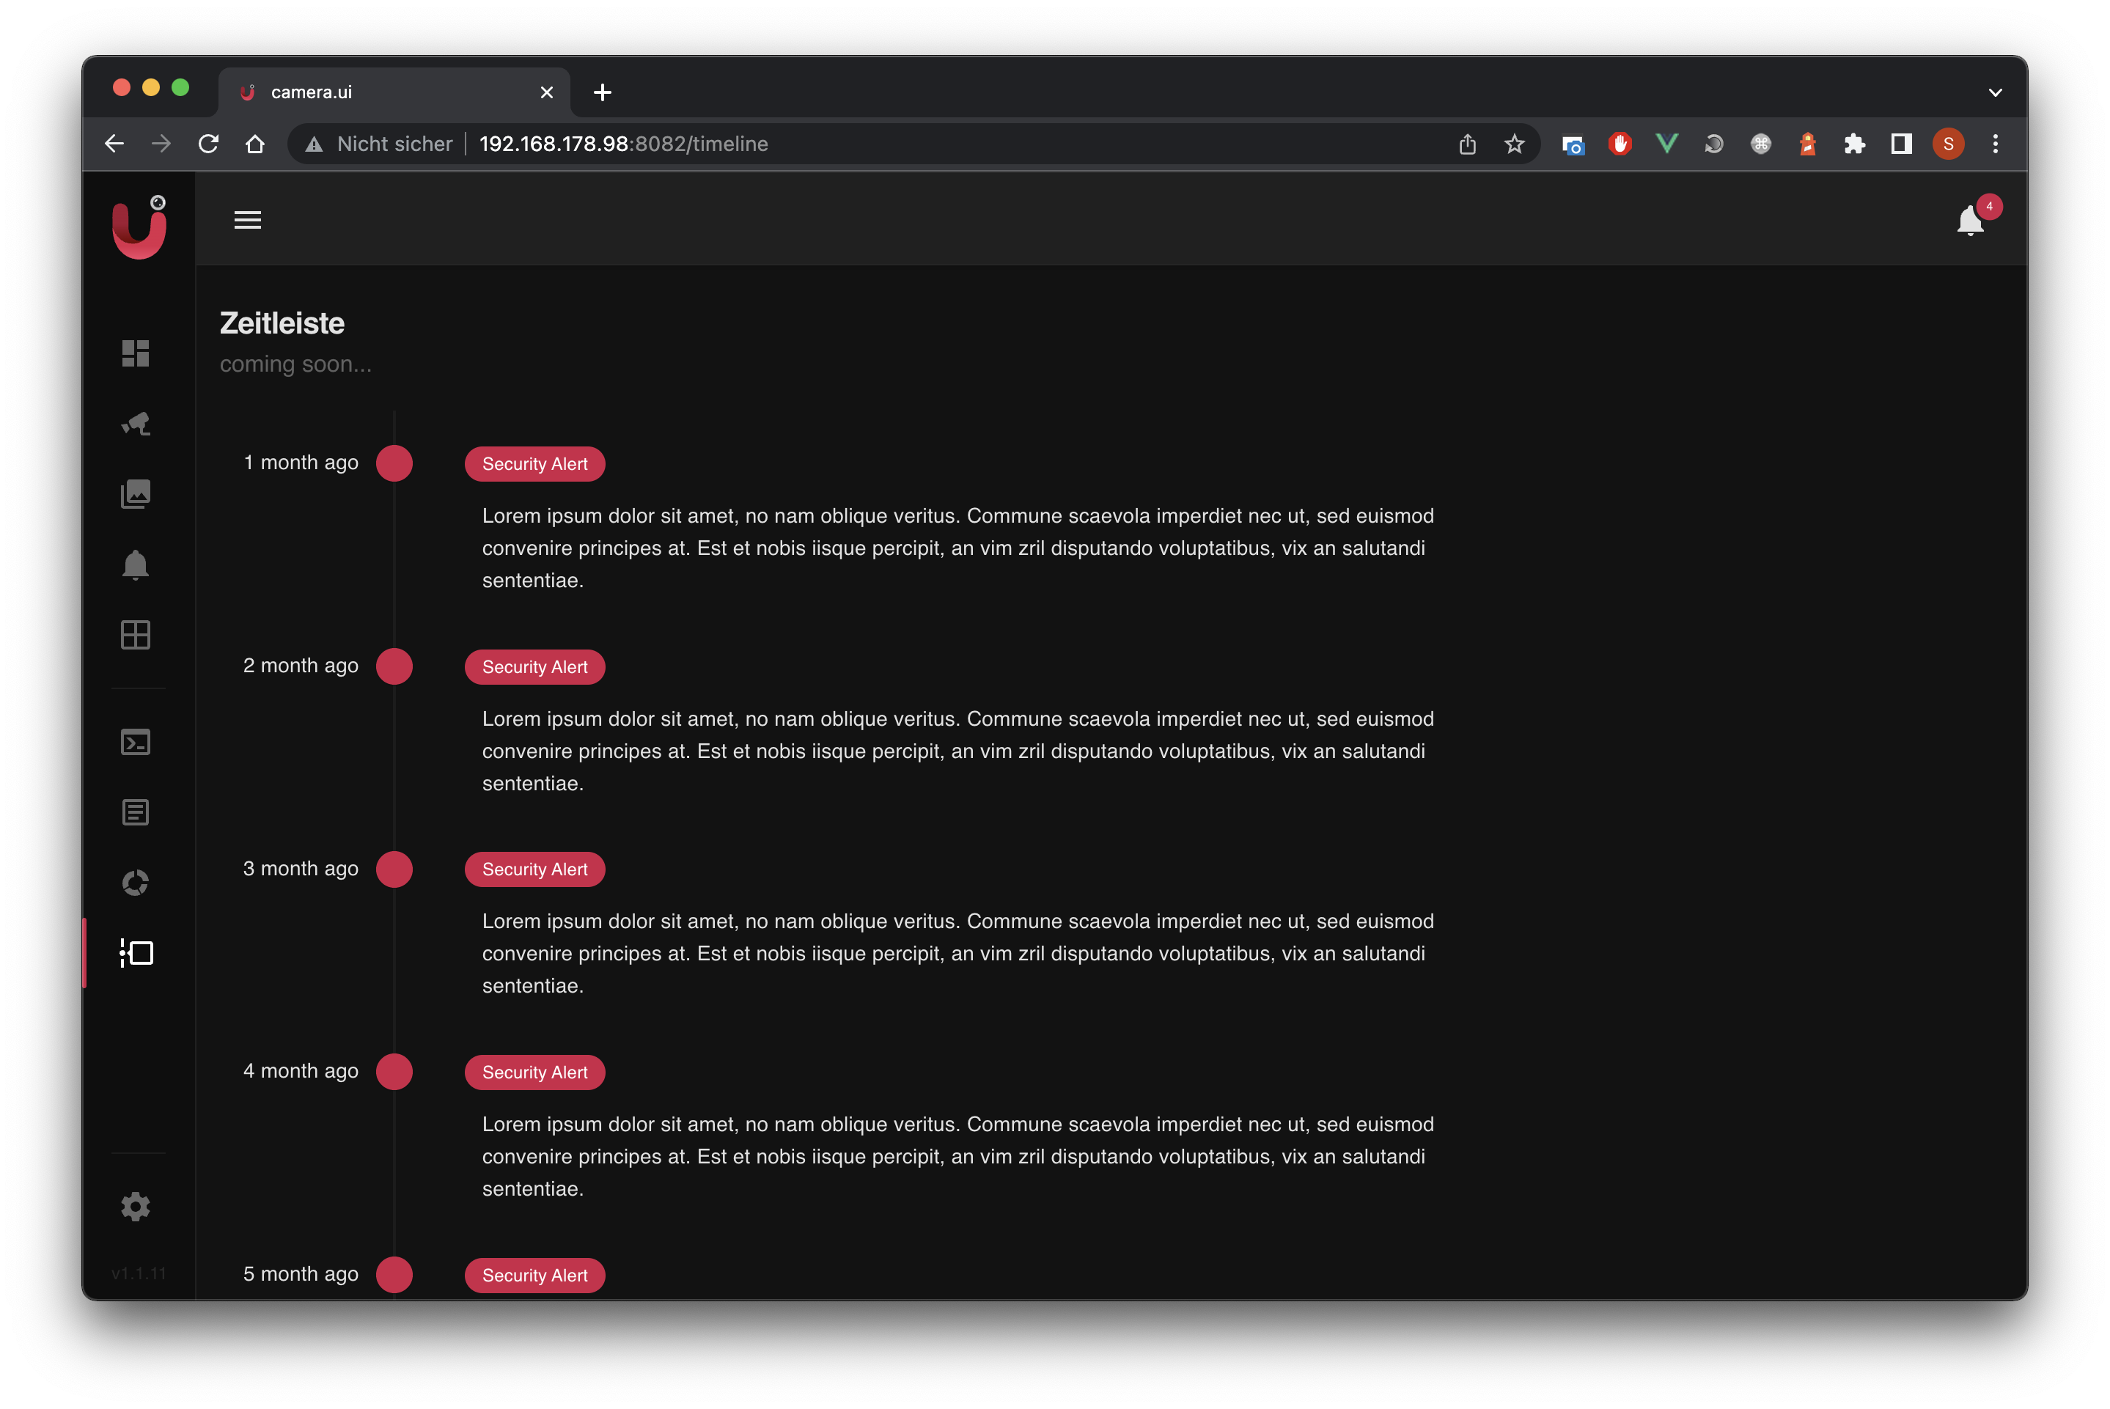Open the Camview multi-camera grid
2110x1409 pixels.
click(x=136, y=634)
